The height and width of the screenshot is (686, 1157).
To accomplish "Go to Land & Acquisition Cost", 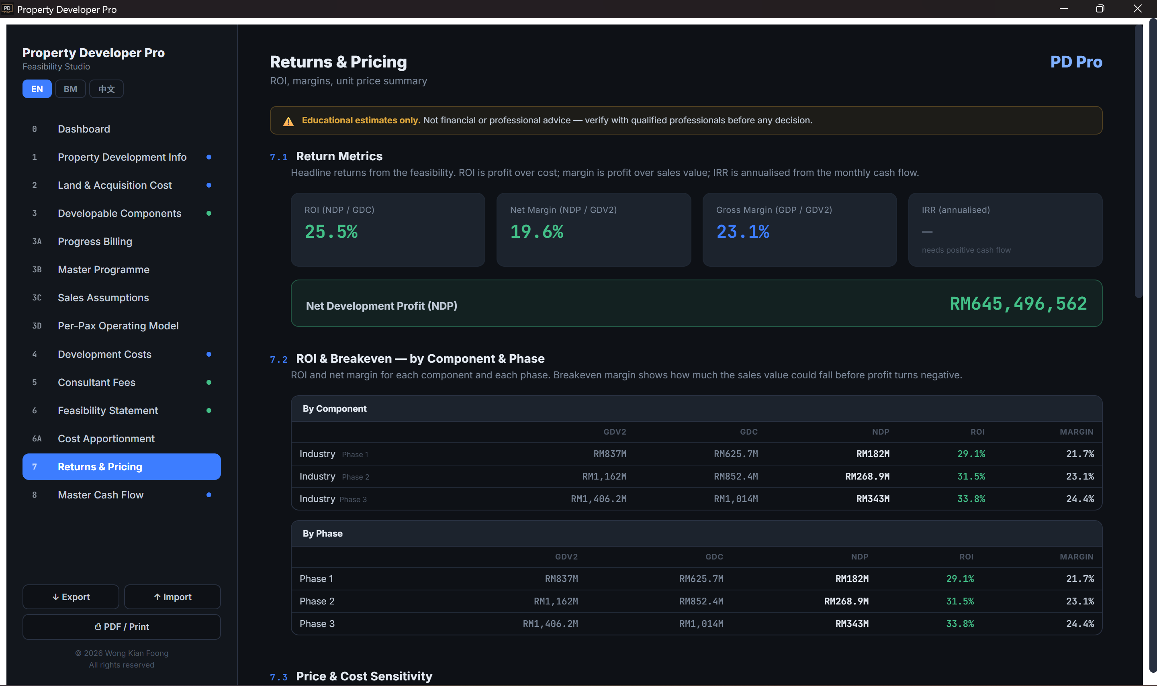I will [122, 186].
